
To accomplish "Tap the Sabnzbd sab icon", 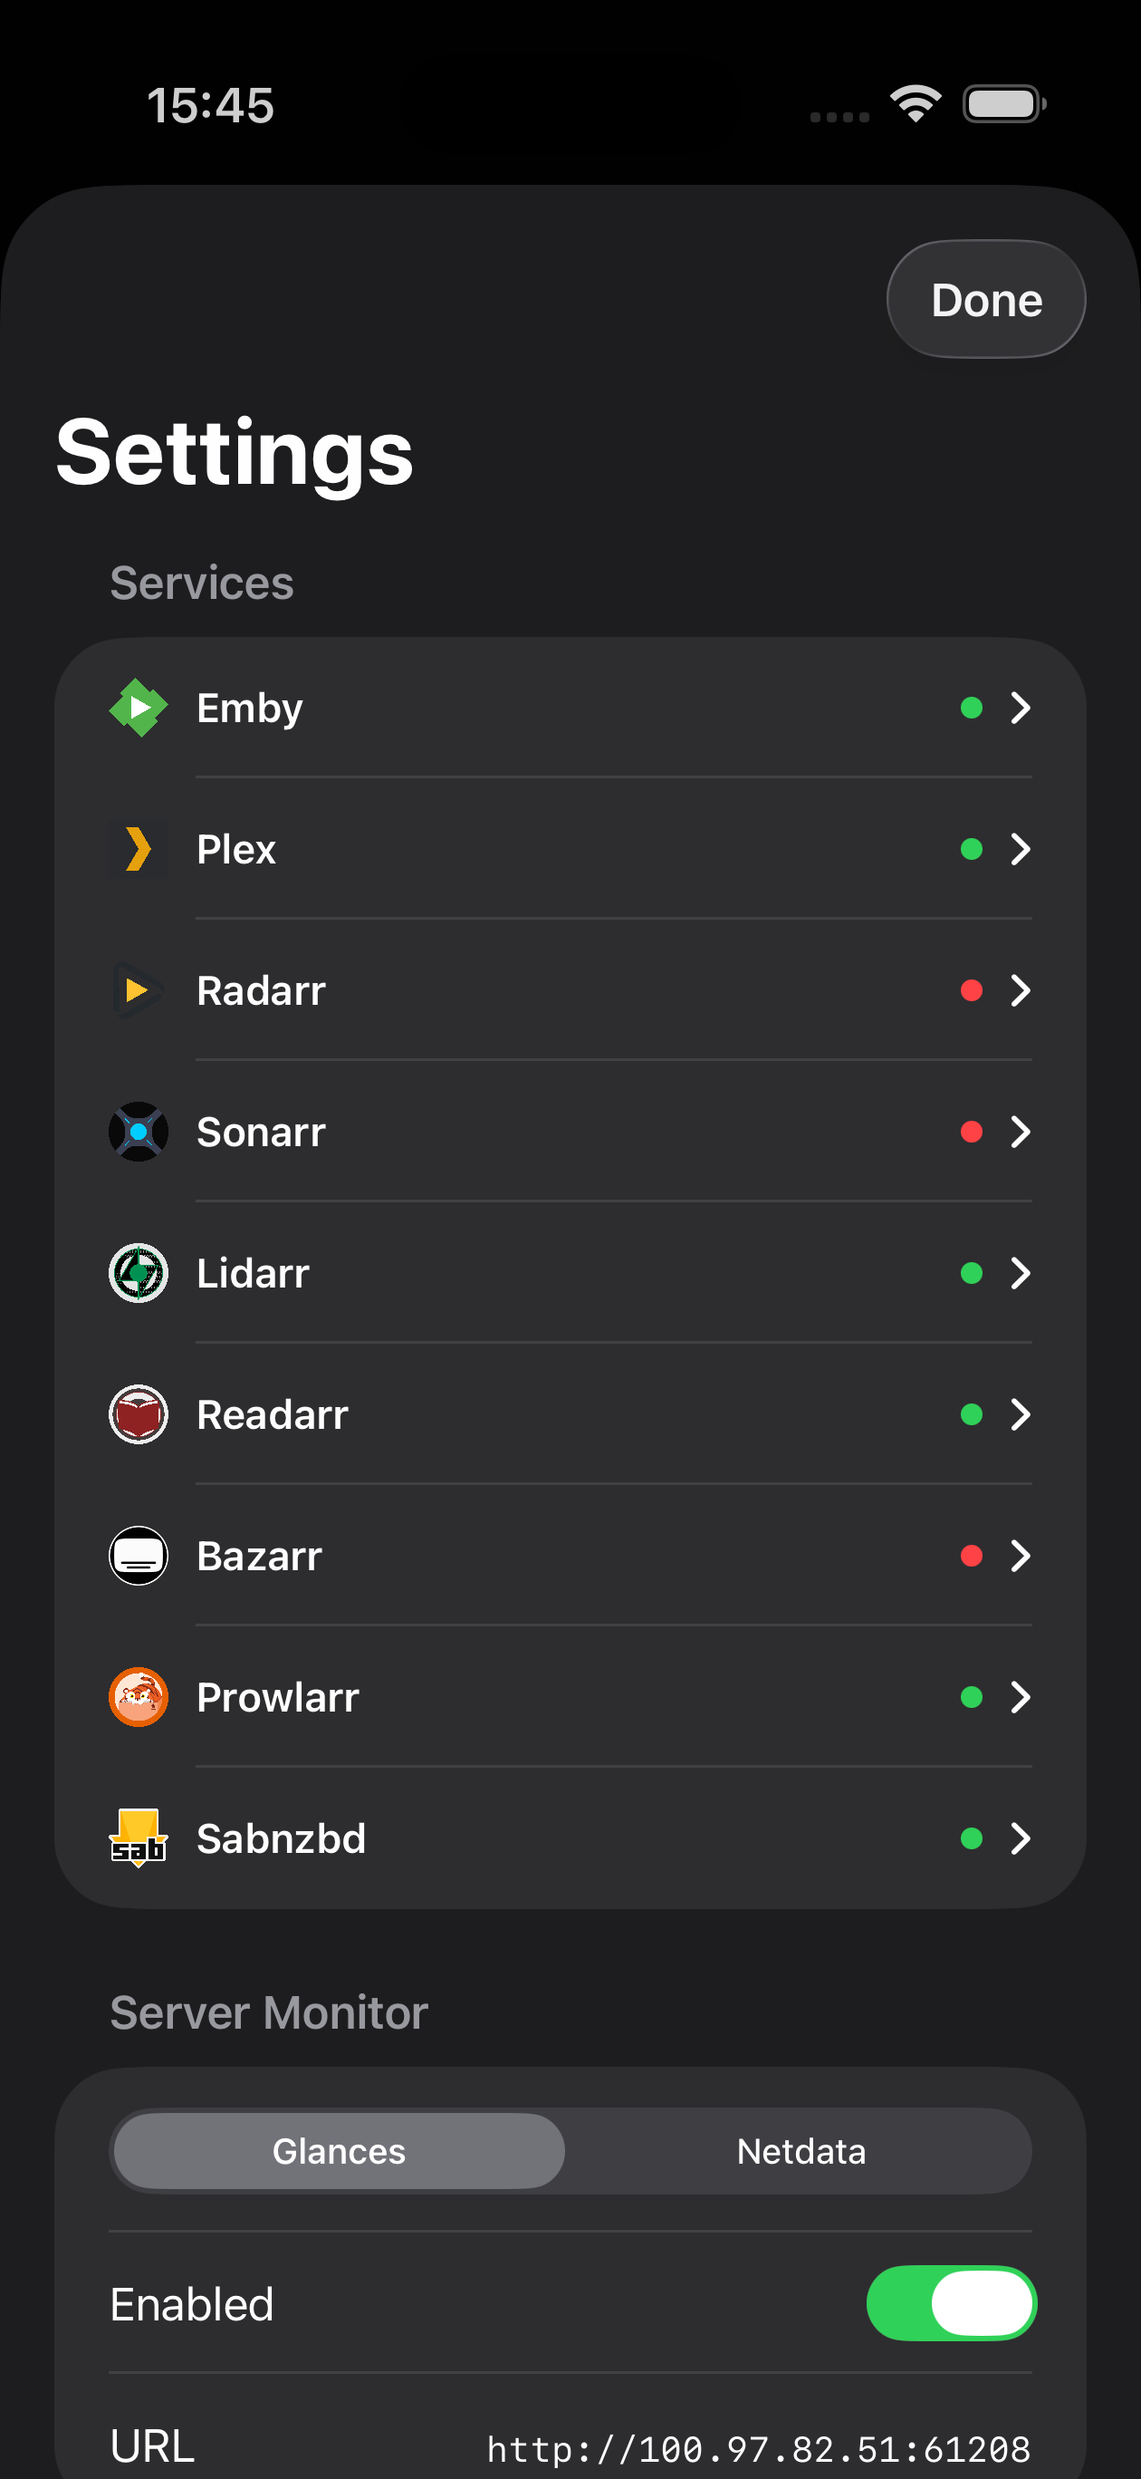I will click(139, 1838).
